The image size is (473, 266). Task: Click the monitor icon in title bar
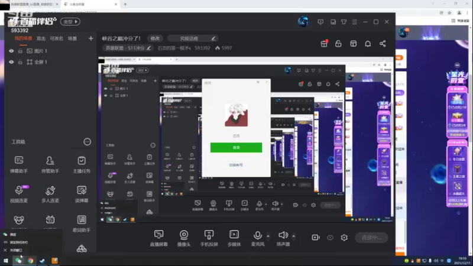tap(320, 22)
